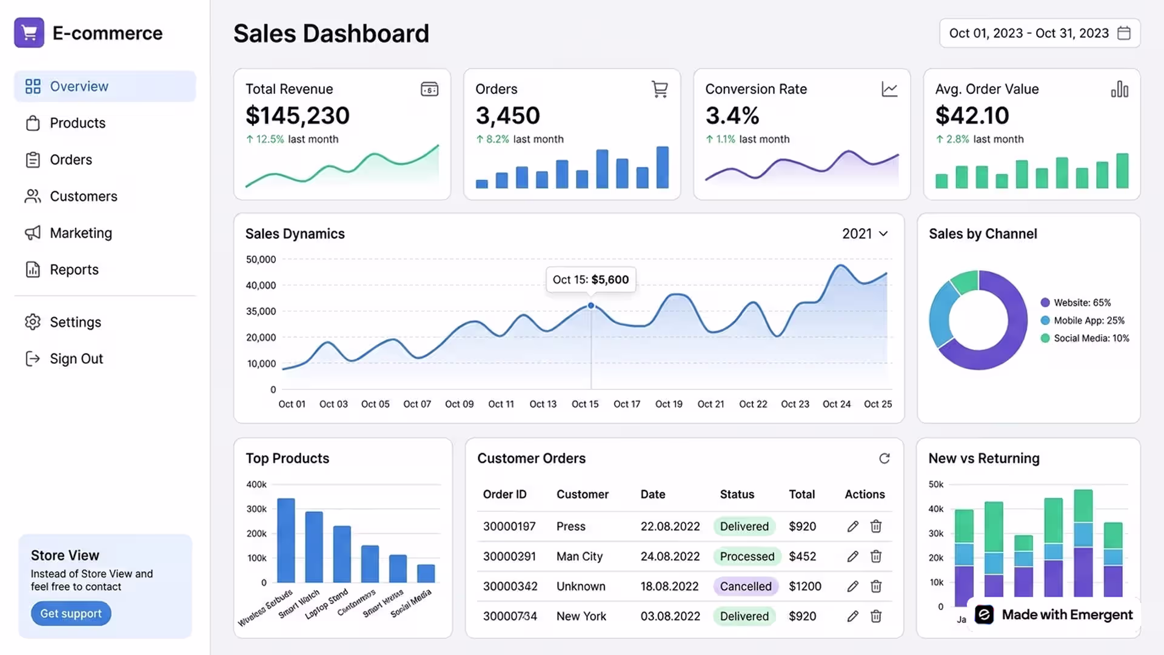The image size is (1164, 655).
Task: Click the Oct 15 data point marker
Action: pyautogui.click(x=591, y=306)
